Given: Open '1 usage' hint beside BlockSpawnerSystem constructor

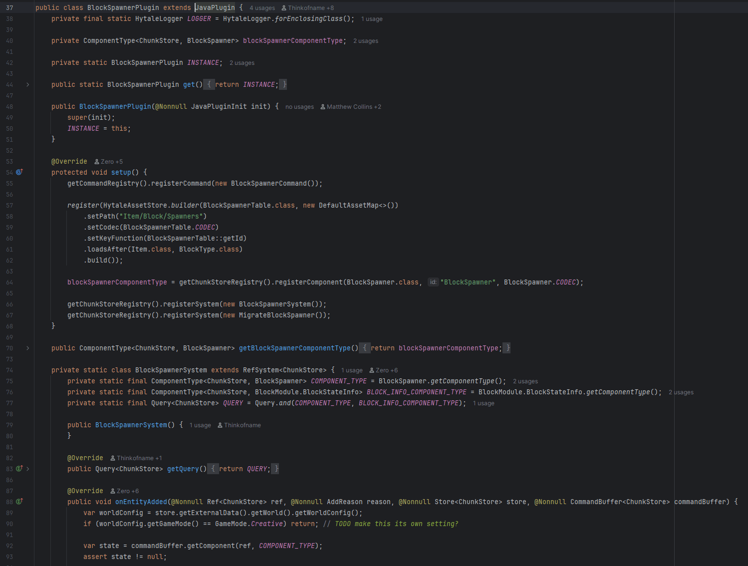Looking at the screenshot, I should (200, 425).
